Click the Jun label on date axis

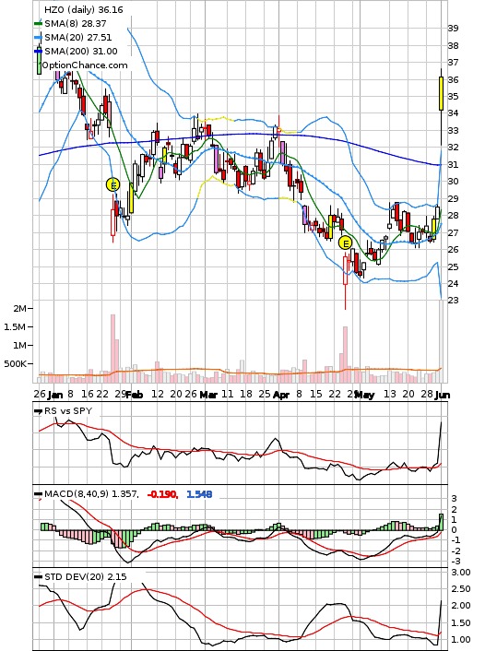443,395
